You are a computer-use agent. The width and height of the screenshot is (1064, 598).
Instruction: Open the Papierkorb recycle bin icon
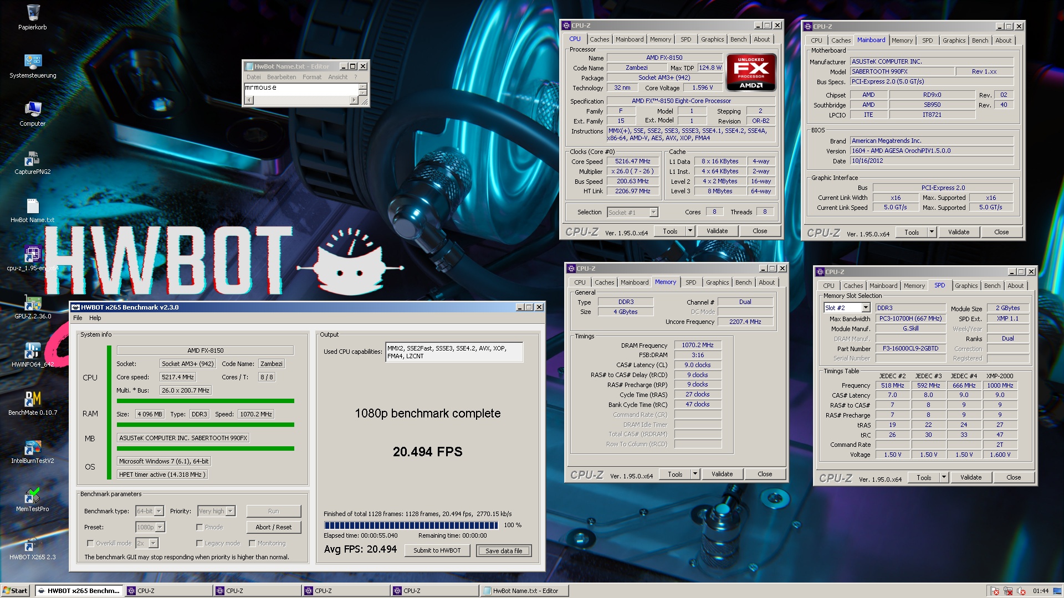pyautogui.click(x=33, y=13)
